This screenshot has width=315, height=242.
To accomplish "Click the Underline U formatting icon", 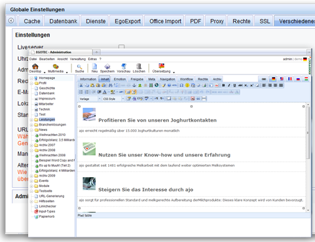I will tap(234, 85).
